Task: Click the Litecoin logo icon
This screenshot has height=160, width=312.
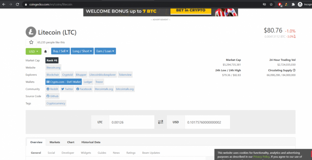Action: pos(31,32)
